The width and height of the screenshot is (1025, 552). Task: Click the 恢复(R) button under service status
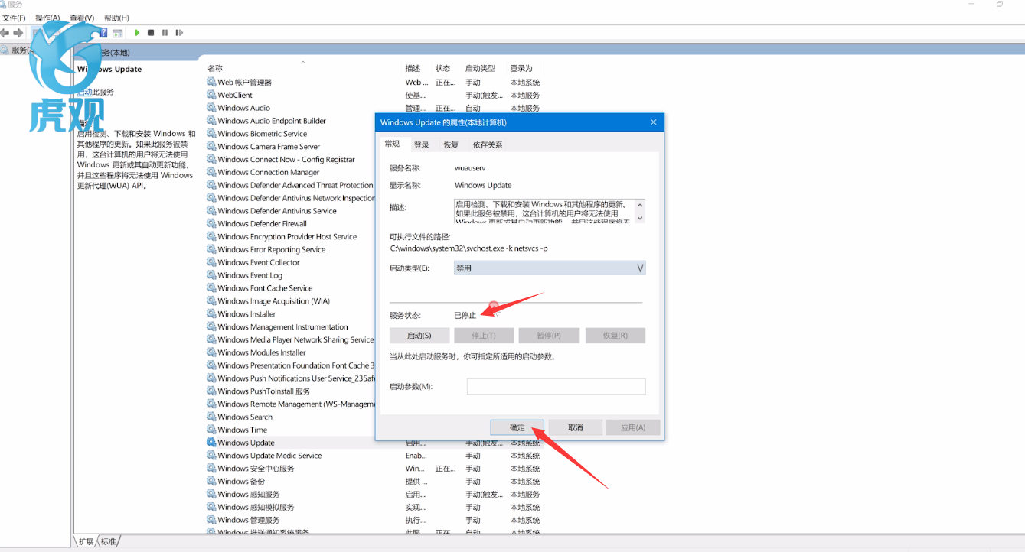coord(615,336)
